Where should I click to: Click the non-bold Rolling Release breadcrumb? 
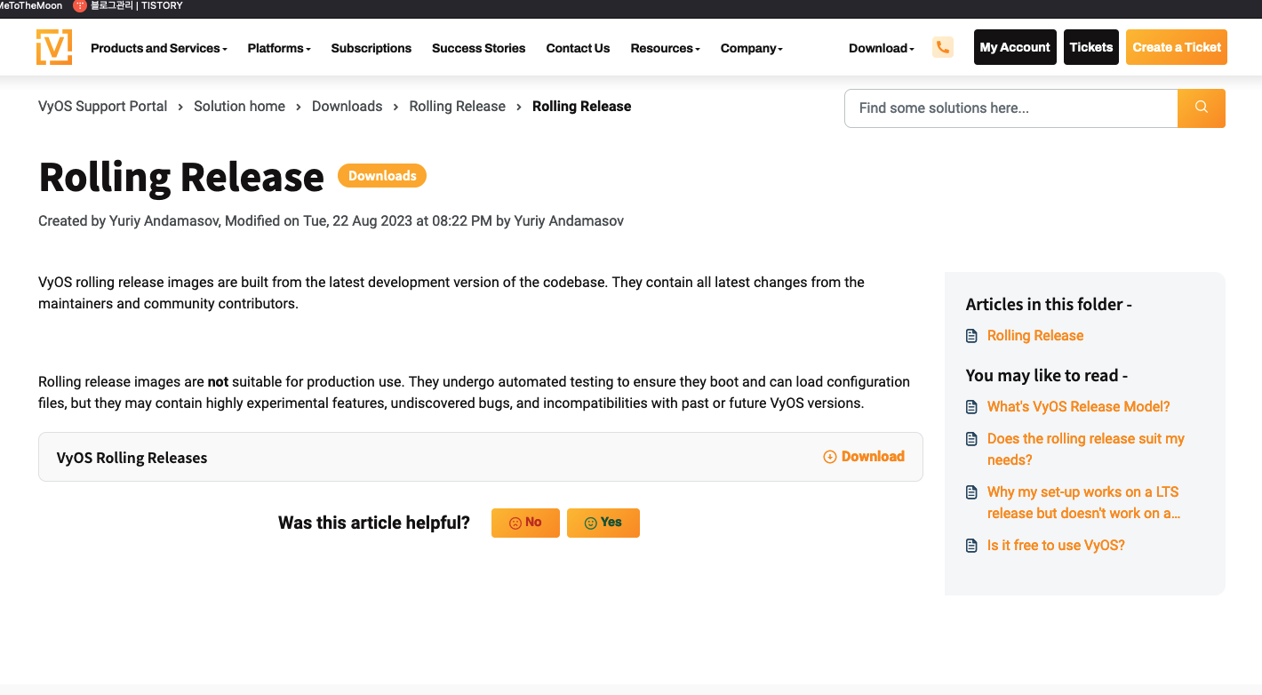(457, 106)
